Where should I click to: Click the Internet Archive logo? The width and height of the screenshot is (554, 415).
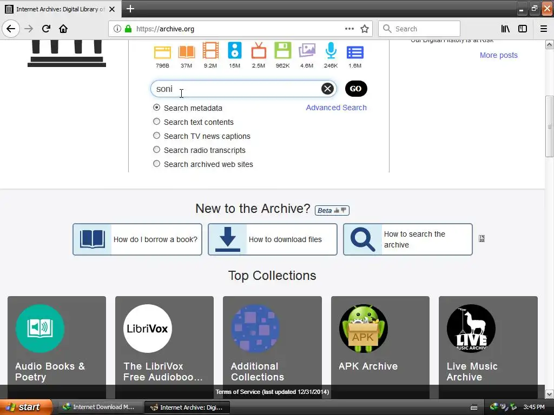(x=67, y=53)
